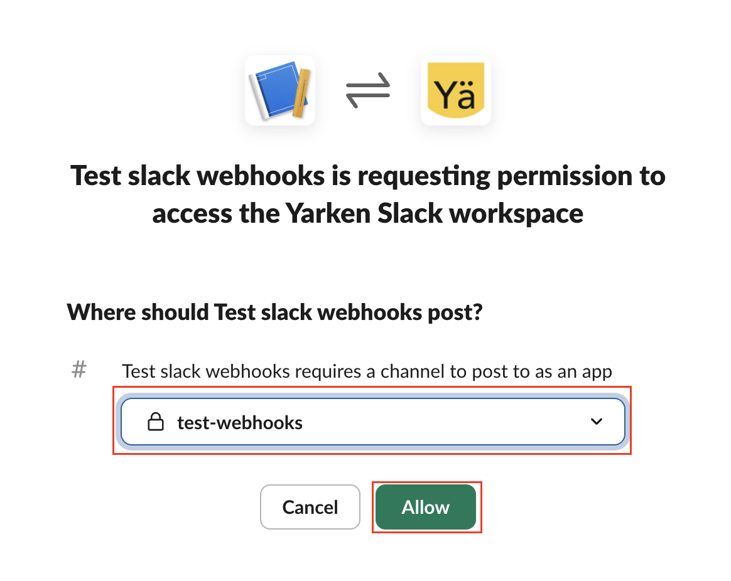Click the word "Allow" on the green button
The height and width of the screenshot is (581, 731).
[425, 507]
